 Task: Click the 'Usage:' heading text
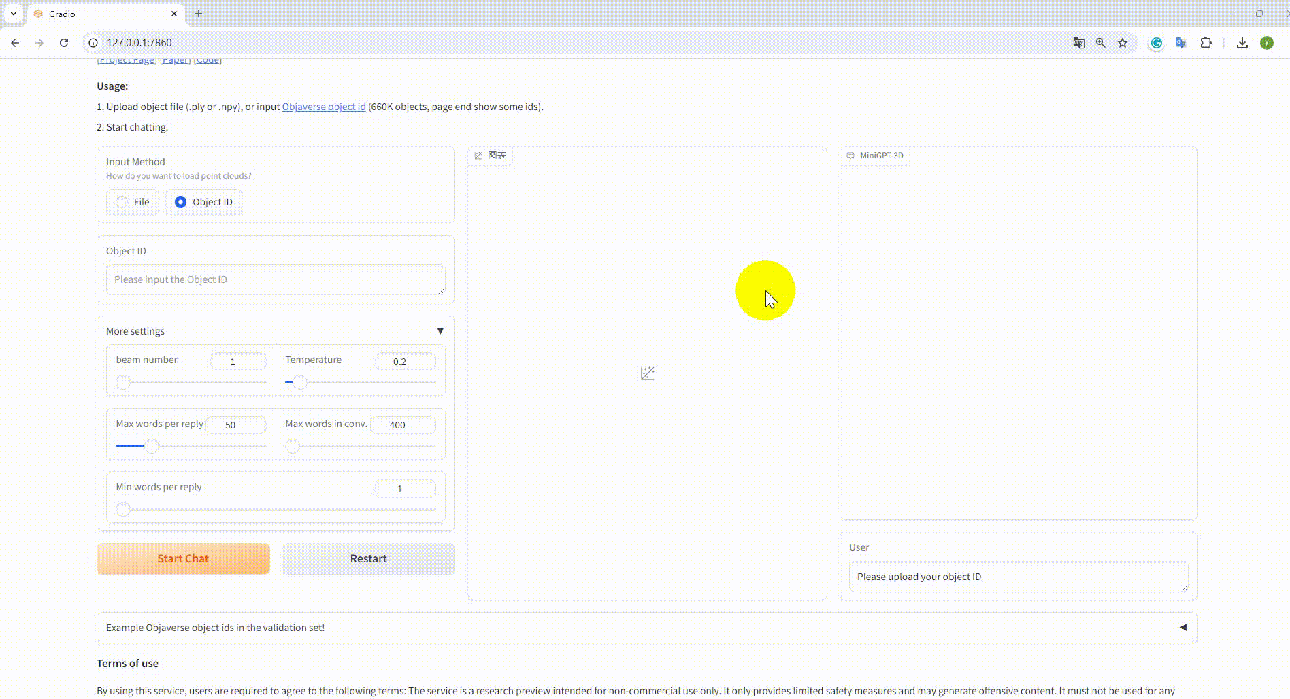pyautogui.click(x=112, y=86)
